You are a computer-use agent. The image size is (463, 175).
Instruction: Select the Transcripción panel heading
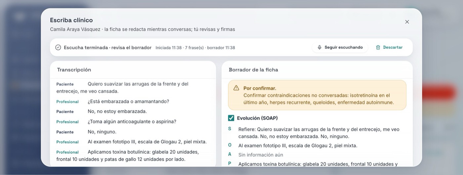click(x=74, y=70)
